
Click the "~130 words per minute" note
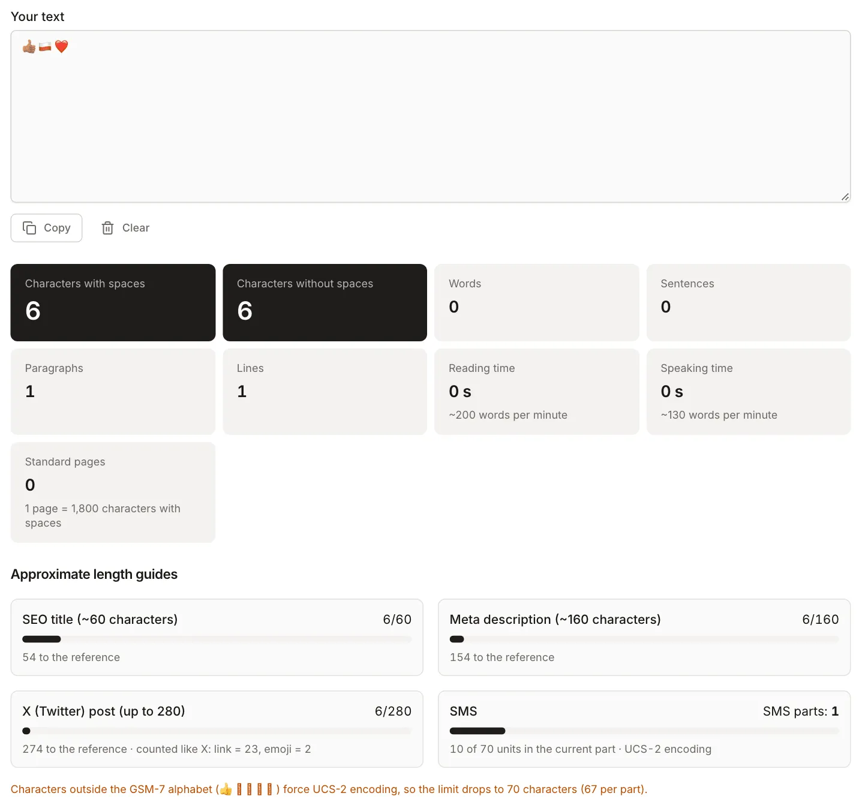[719, 415]
